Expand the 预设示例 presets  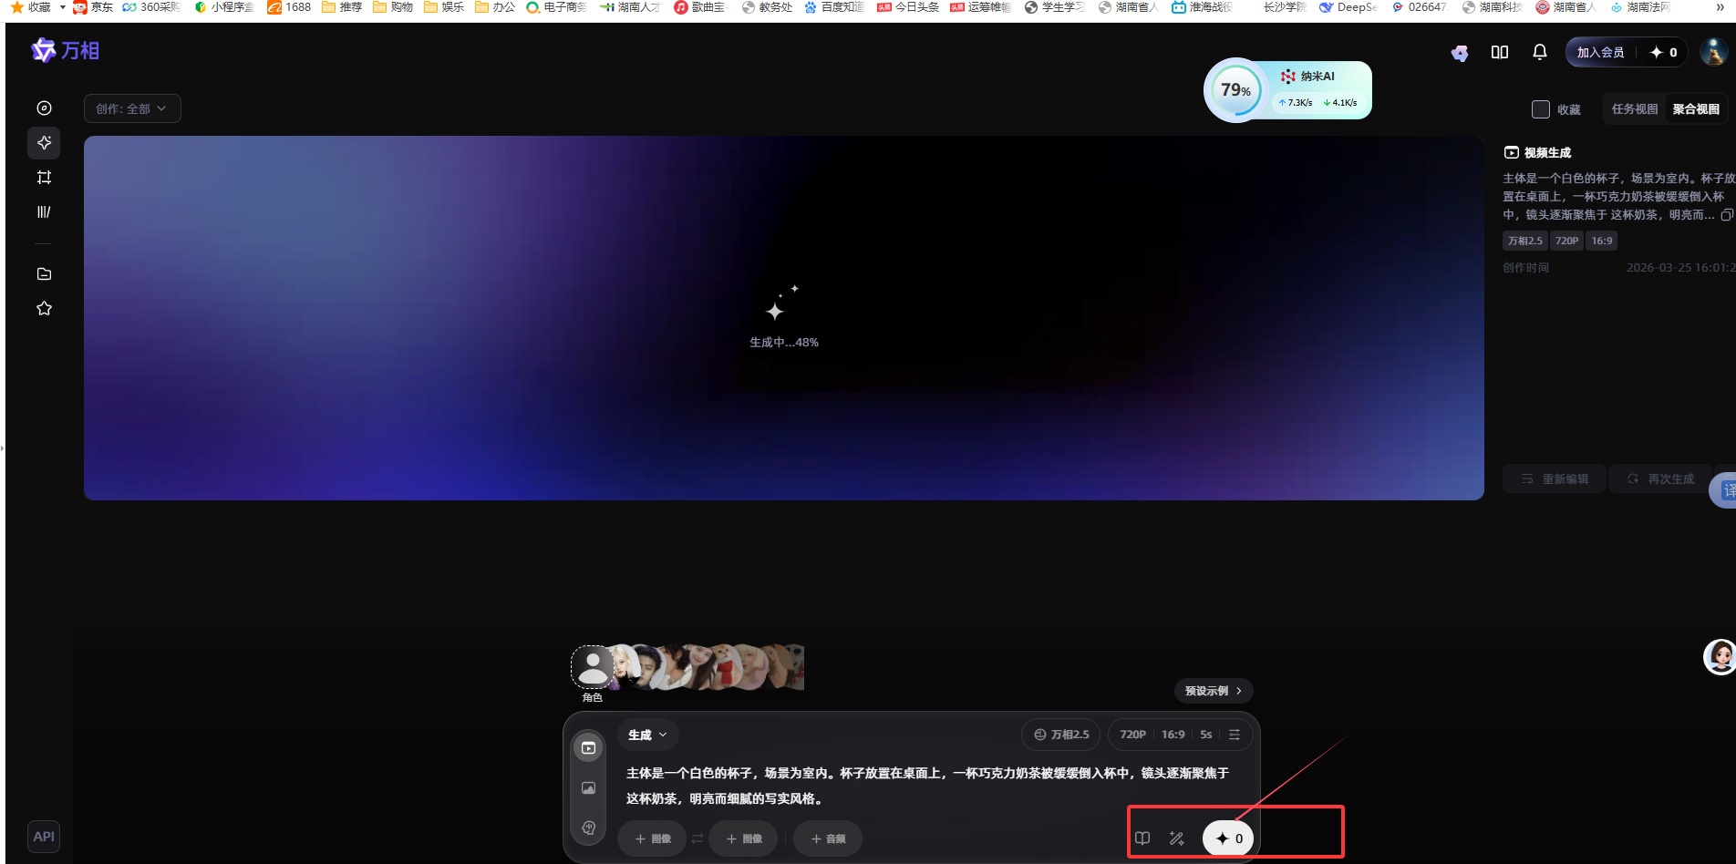1214,691
